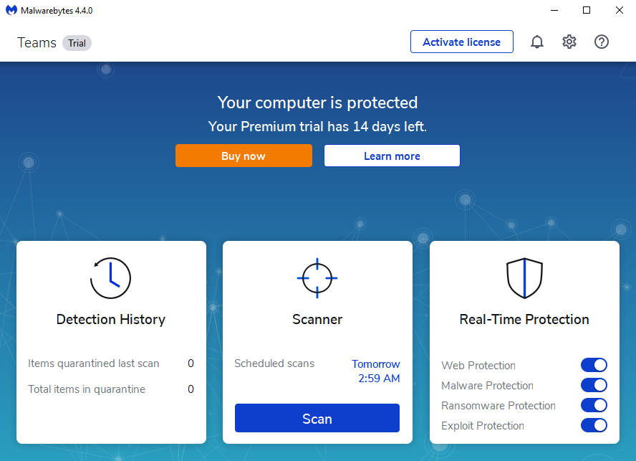Click the Detection History clock icon
Image resolution: width=636 pixels, height=461 pixels.
(110, 277)
